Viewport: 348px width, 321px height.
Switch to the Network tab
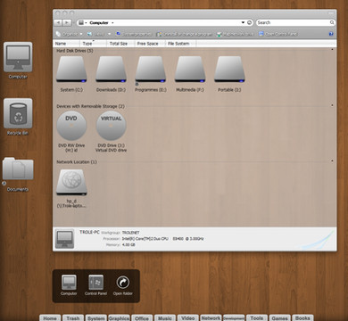point(211,318)
